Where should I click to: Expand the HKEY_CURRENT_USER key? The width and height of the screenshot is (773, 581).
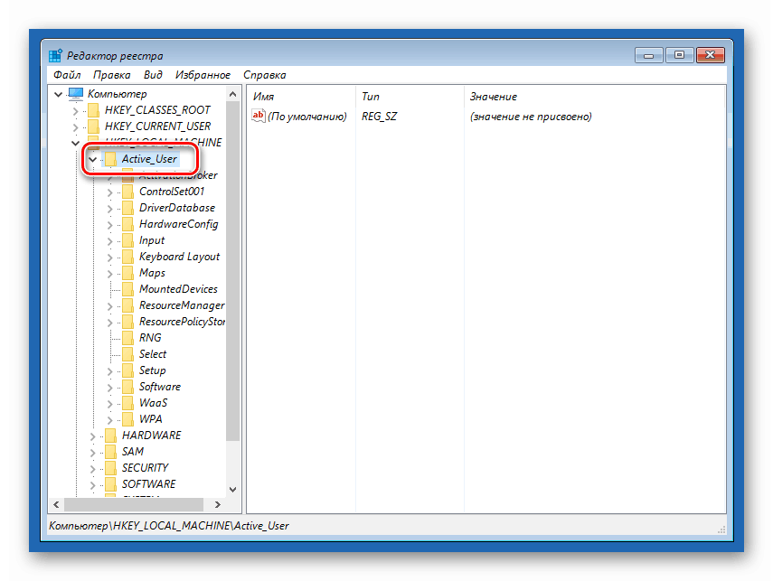75,127
